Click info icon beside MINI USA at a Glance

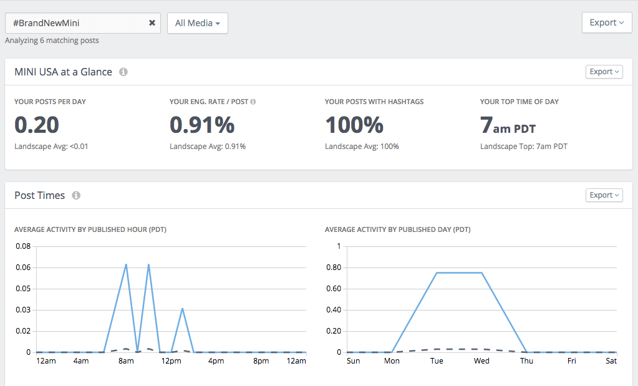[x=123, y=72]
